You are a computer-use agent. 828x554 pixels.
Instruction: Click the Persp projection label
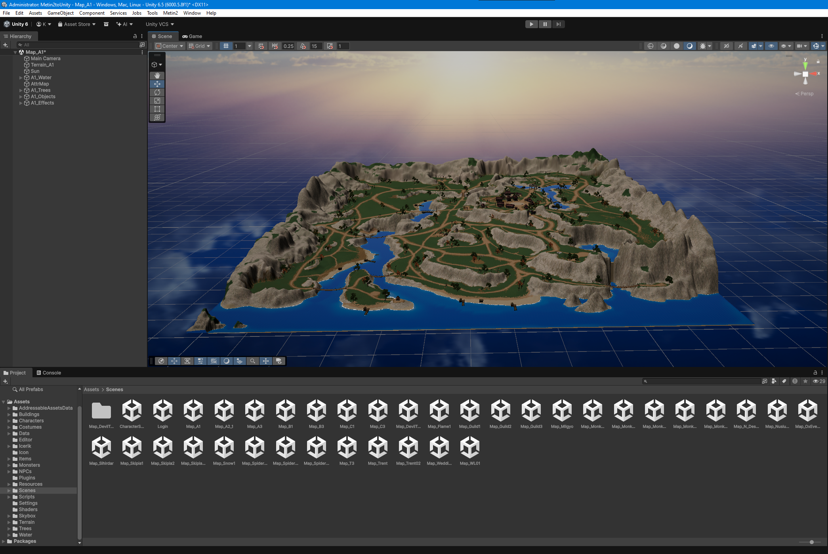(x=804, y=94)
